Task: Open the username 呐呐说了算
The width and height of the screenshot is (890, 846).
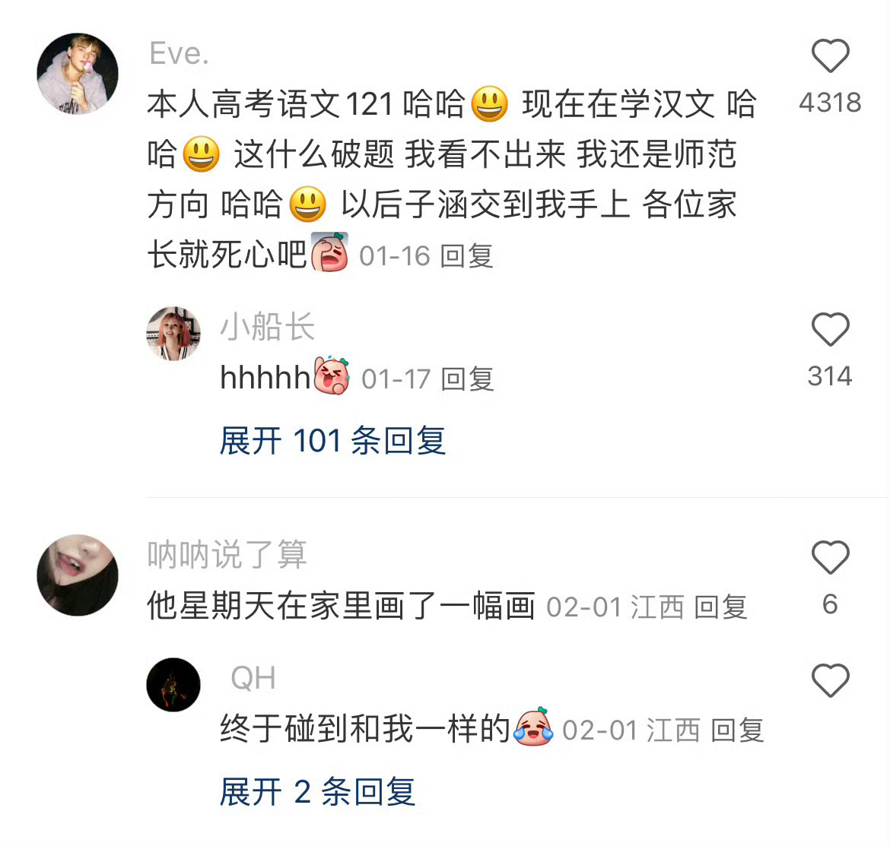Action: pos(227,555)
